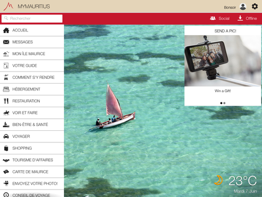Click the 23°C weather widget
The height and width of the screenshot is (197, 262).
pos(235,183)
